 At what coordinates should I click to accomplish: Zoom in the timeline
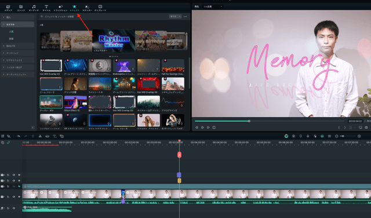point(359,136)
